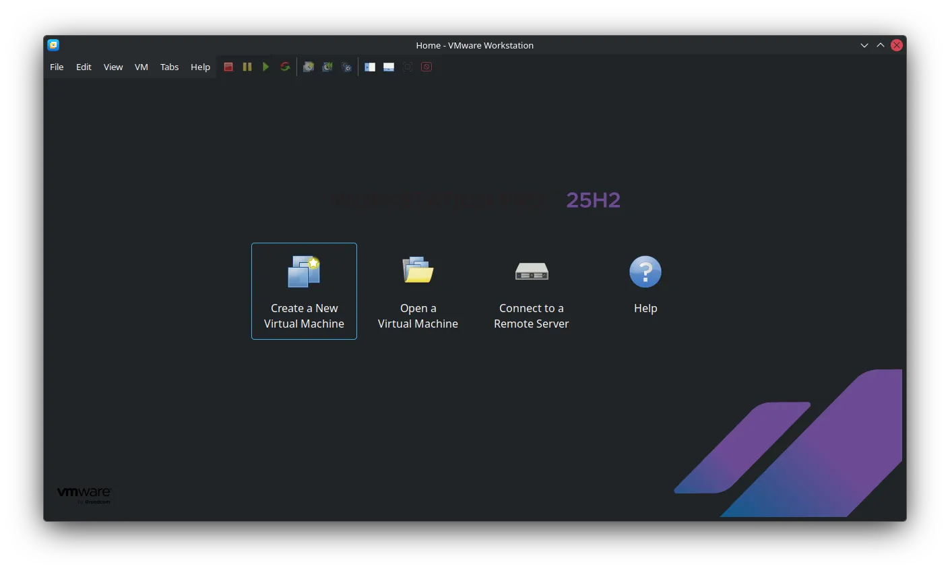950x573 pixels.
Task: Click the Take Snapshot toolbar icon
Action: click(x=308, y=66)
